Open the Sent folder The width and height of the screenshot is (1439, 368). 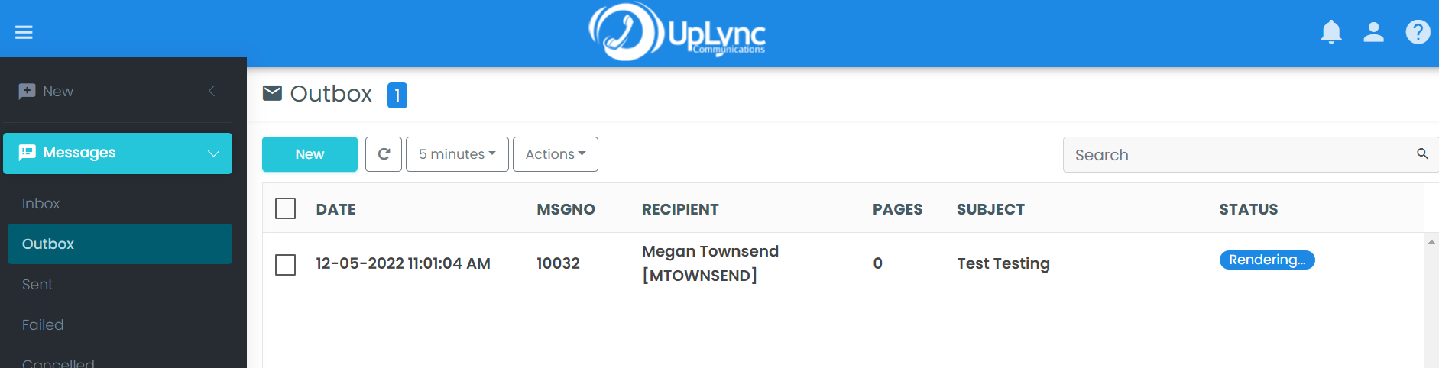coord(37,285)
